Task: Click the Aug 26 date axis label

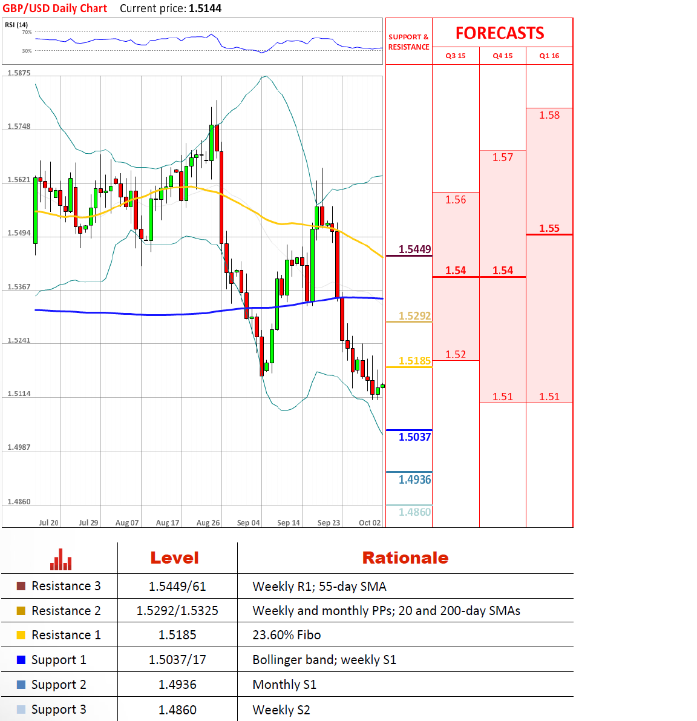Action: click(208, 523)
